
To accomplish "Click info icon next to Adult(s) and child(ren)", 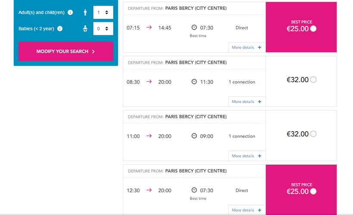I will pyautogui.click(x=71, y=12).
